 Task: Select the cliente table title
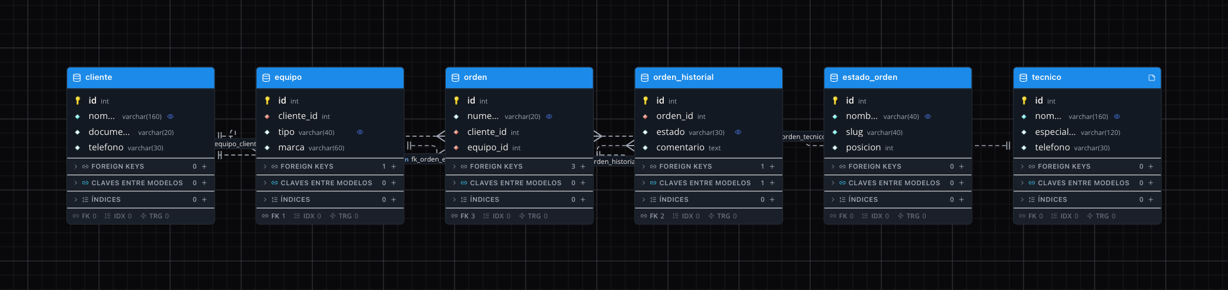(x=98, y=78)
